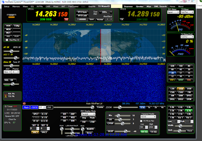Click the TX filter Low value field

[x=143, y=127]
